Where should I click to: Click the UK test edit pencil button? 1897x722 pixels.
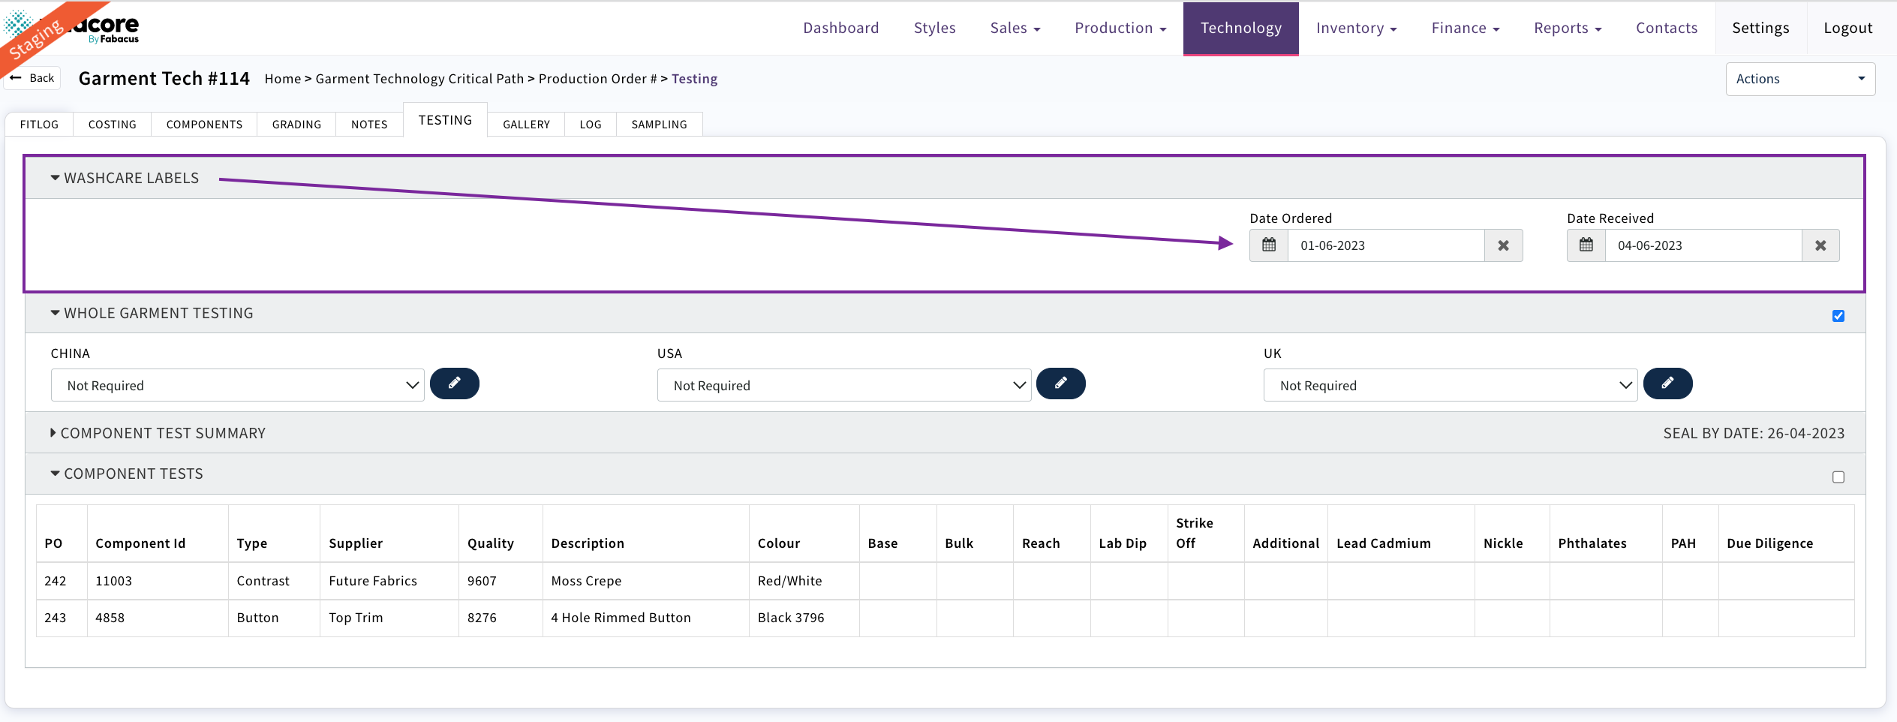pyautogui.click(x=1667, y=384)
